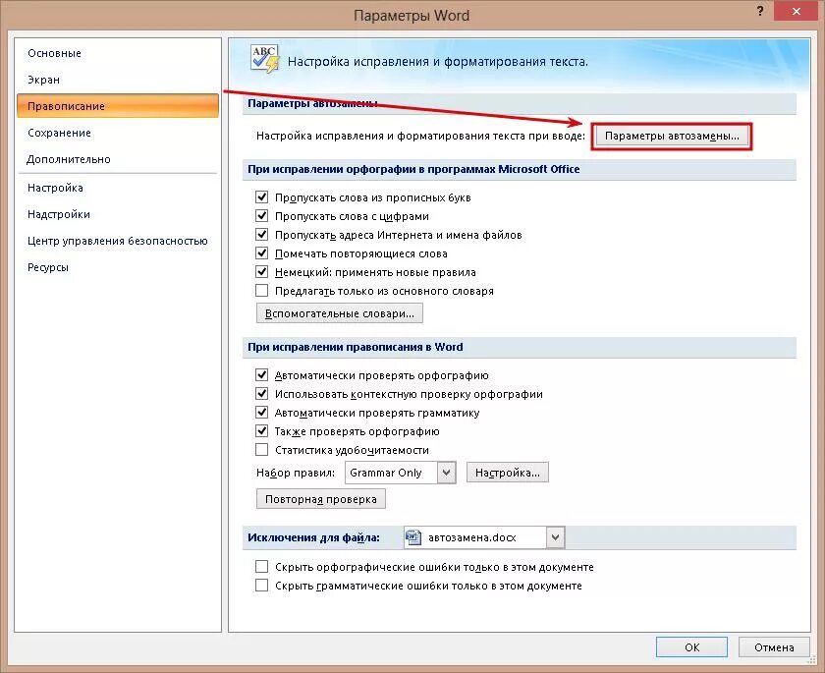The height and width of the screenshot is (673, 825).
Task: Open Центр управления безопасностью category
Action: (x=118, y=241)
